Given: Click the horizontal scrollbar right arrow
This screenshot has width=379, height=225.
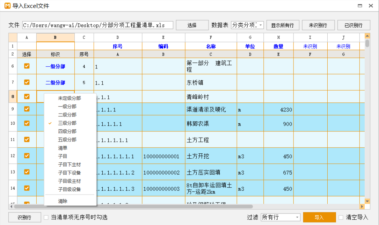Looking at the screenshot, I should coord(362,207).
